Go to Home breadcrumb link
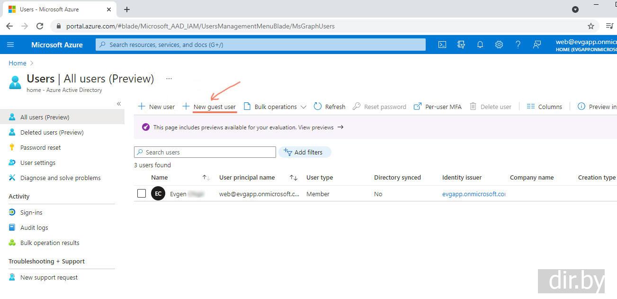 coord(18,63)
